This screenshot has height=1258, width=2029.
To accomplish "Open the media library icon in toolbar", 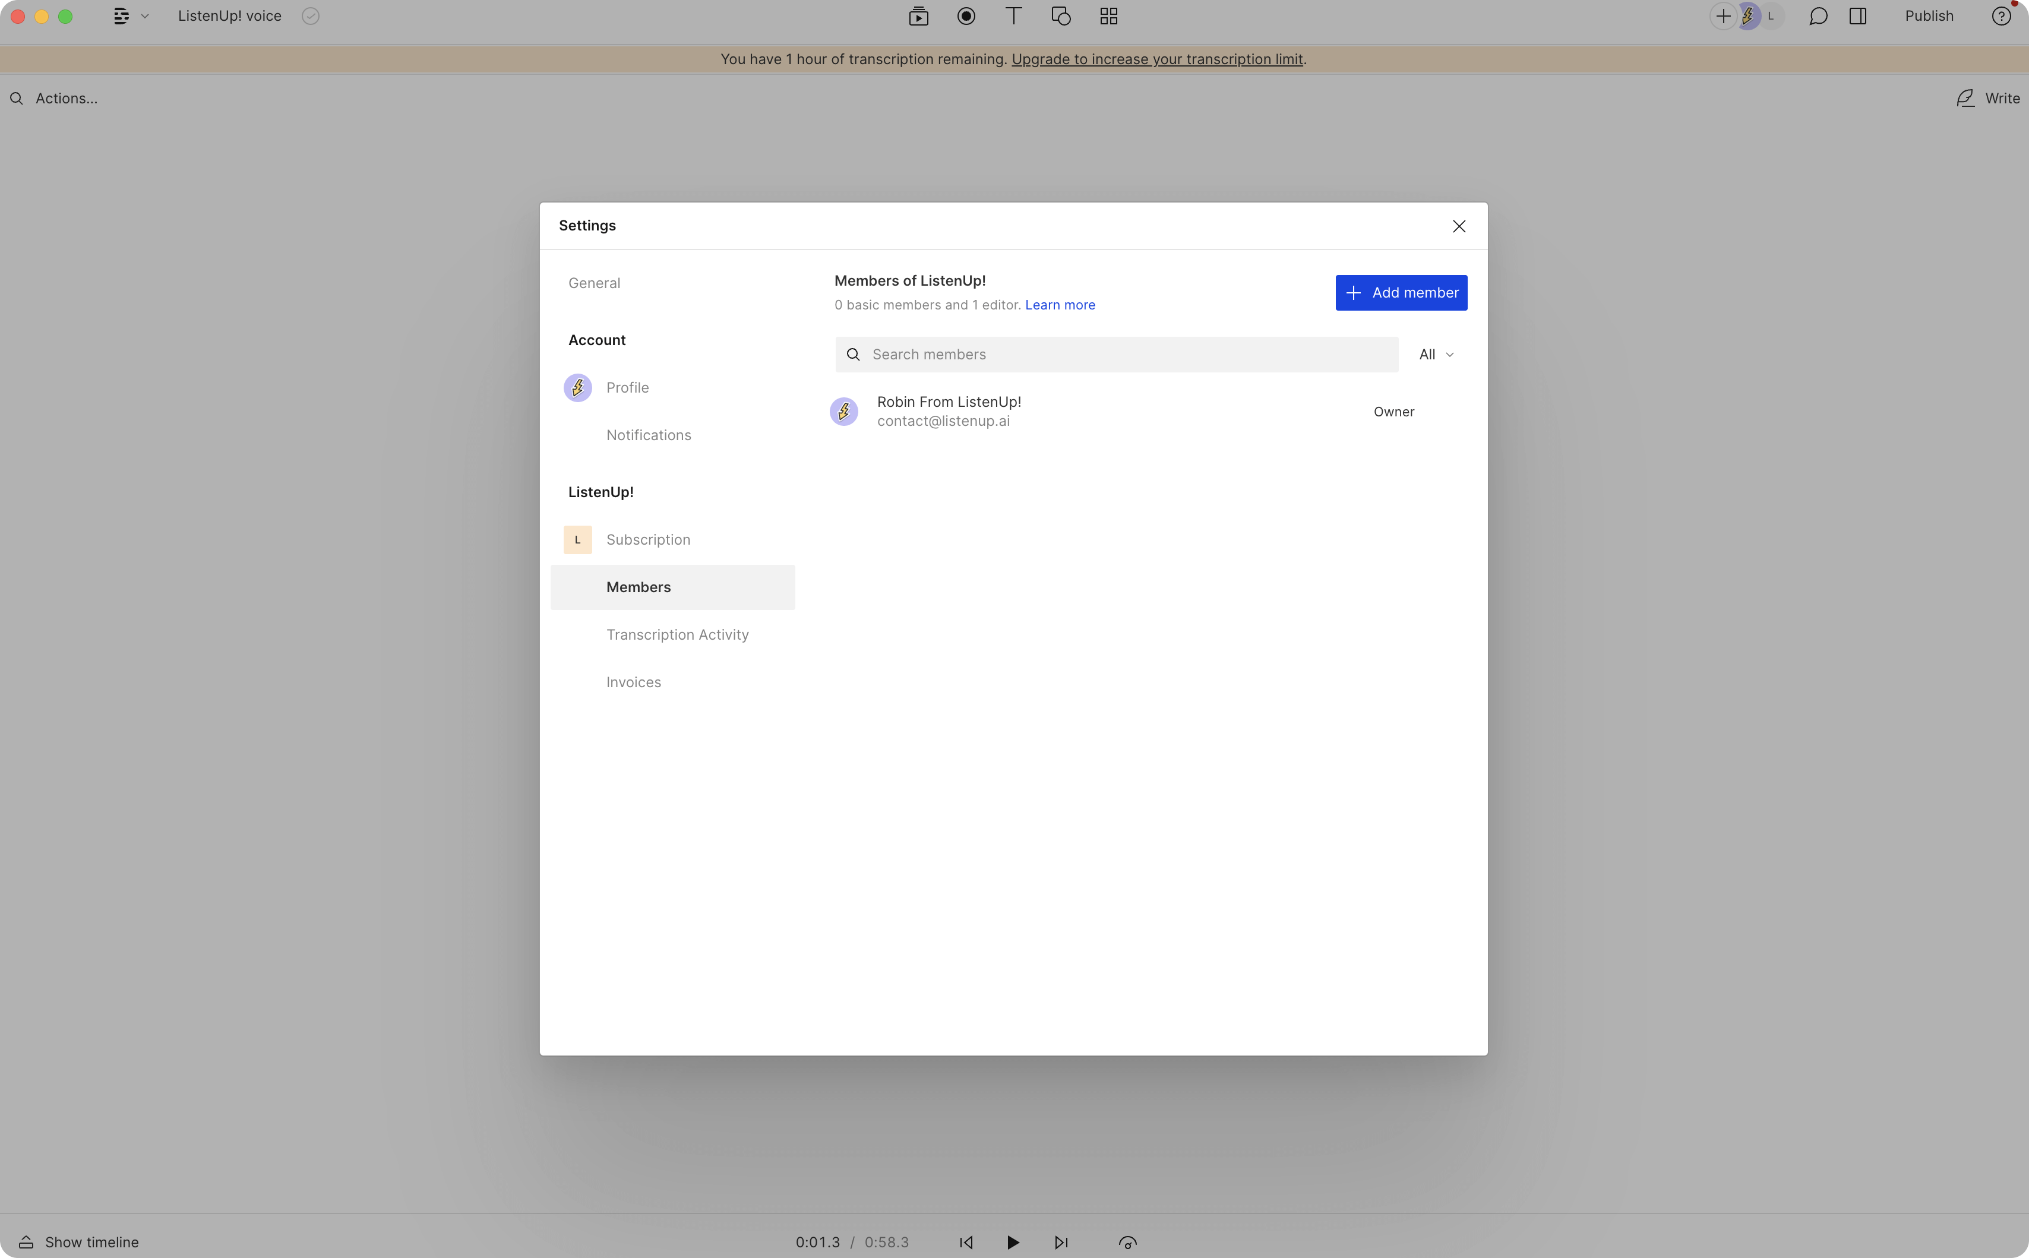I will click(918, 16).
